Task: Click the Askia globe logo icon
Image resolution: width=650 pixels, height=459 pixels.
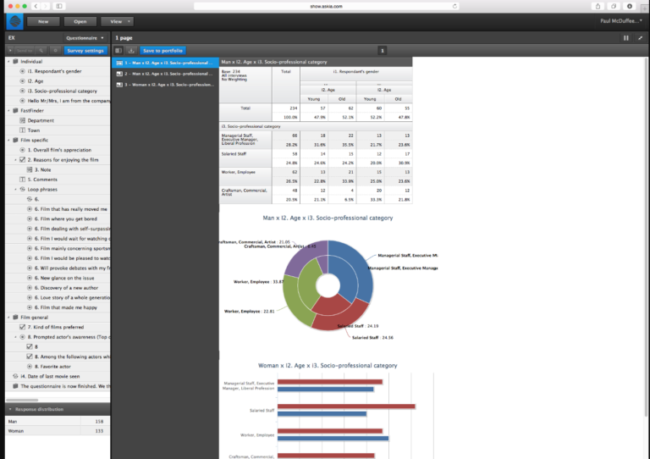Action: pos(15,21)
